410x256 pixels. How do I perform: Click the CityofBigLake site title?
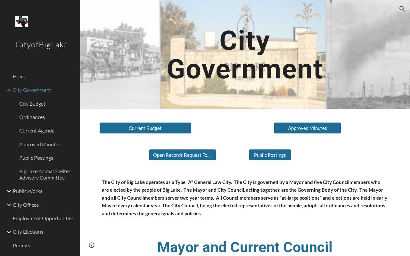pos(41,44)
